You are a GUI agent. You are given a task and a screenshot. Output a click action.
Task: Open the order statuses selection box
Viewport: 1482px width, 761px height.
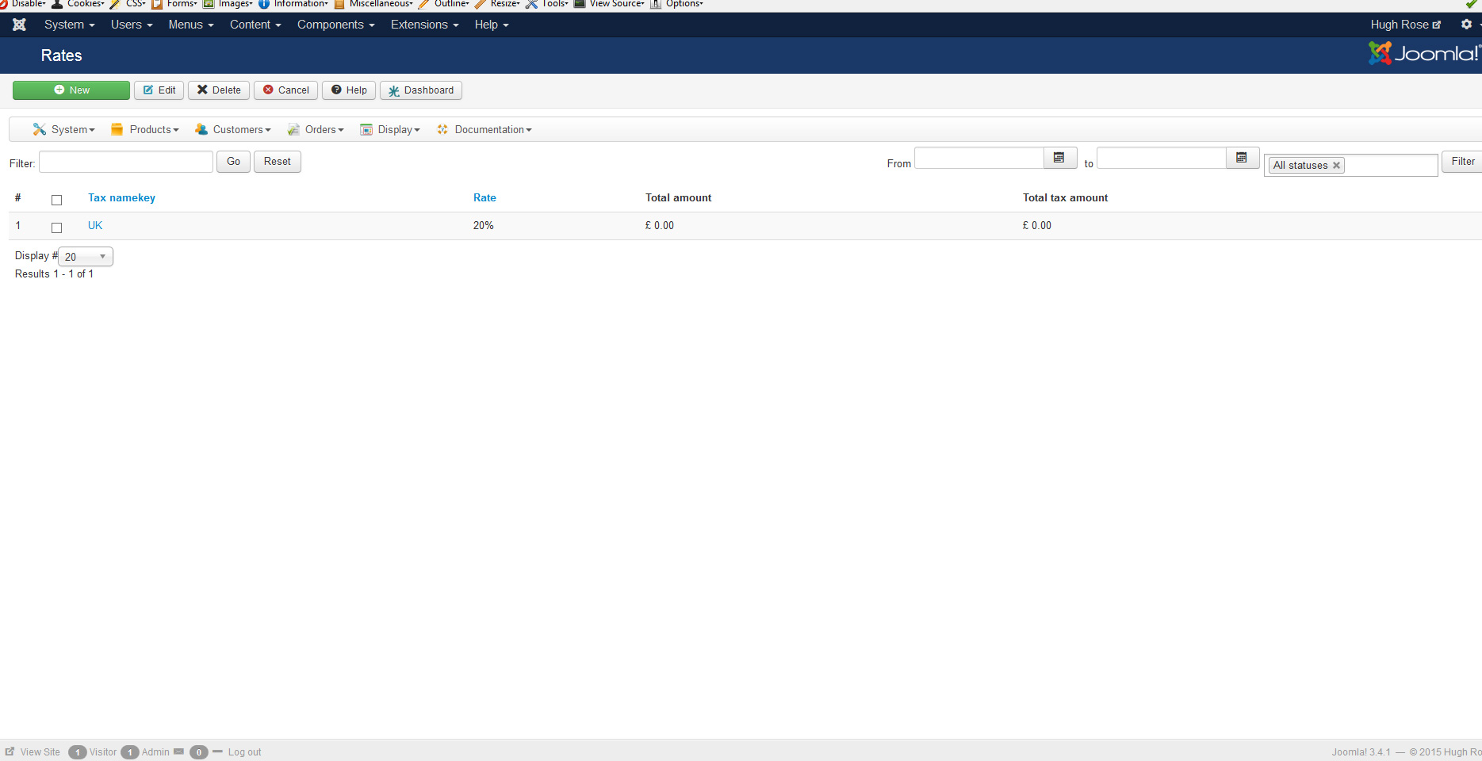tap(1351, 165)
